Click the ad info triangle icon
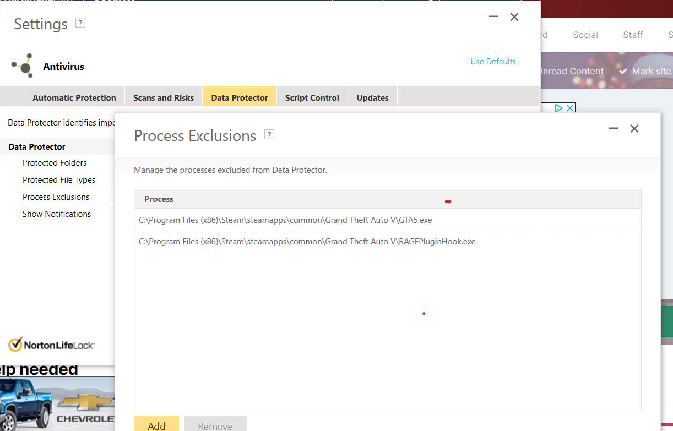The height and width of the screenshot is (431, 673). pos(558,108)
